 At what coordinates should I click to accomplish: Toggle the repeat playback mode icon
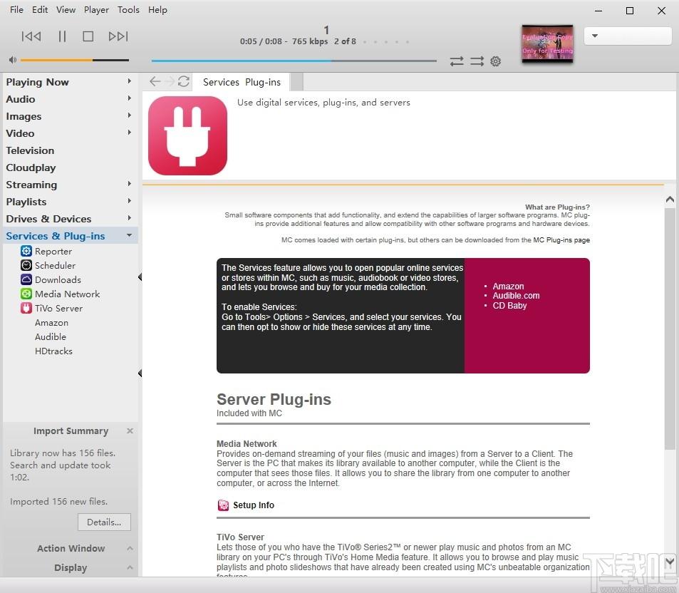pyautogui.click(x=457, y=61)
